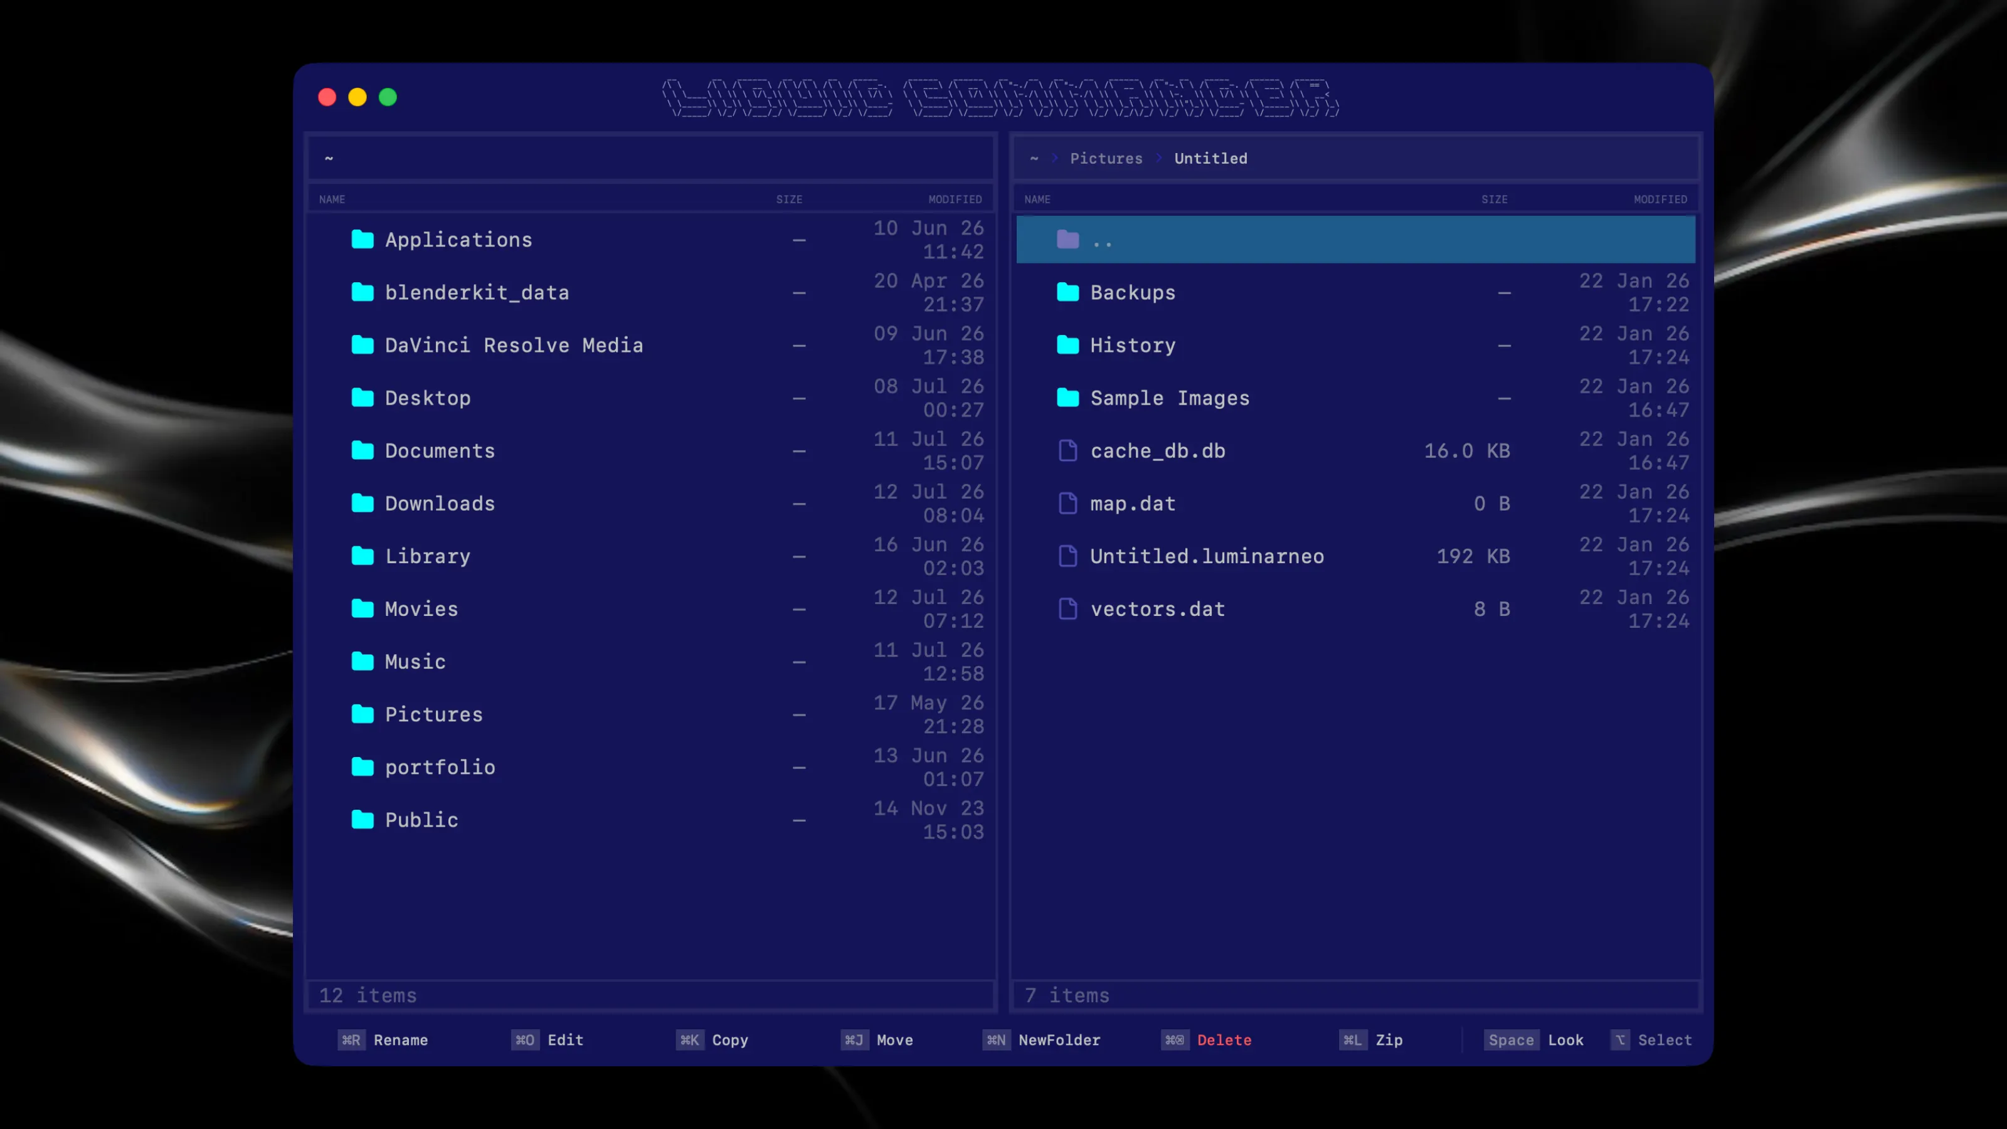This screenshot has height=1129, width=2007.
Task: Click the cache_db.db file icon
Action: point(1068,450)
